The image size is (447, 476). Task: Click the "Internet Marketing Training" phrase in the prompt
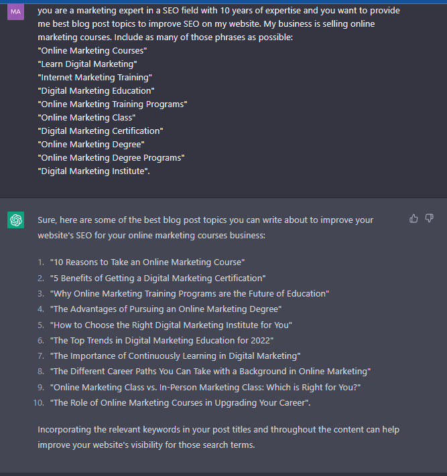coord(95,77)
